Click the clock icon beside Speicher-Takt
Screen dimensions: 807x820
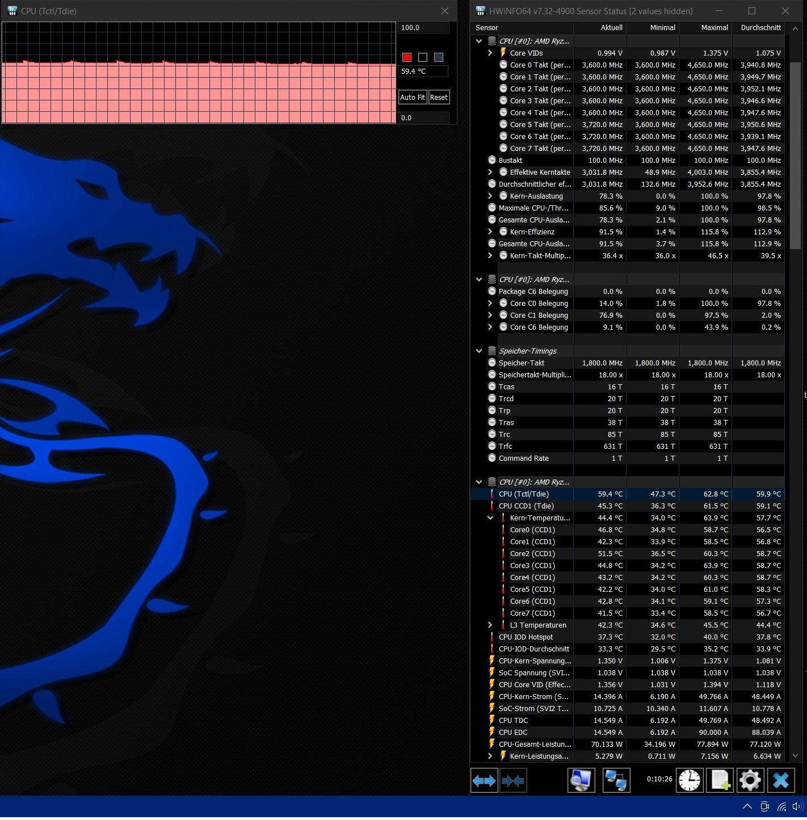[492, 363]
